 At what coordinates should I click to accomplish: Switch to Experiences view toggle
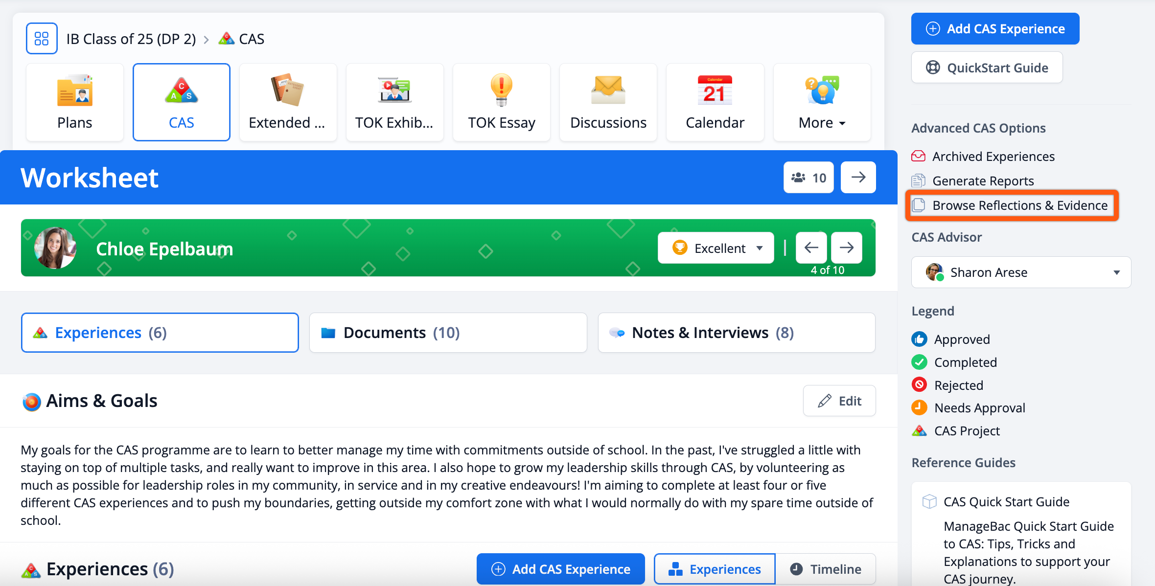(x=715, y=569)
